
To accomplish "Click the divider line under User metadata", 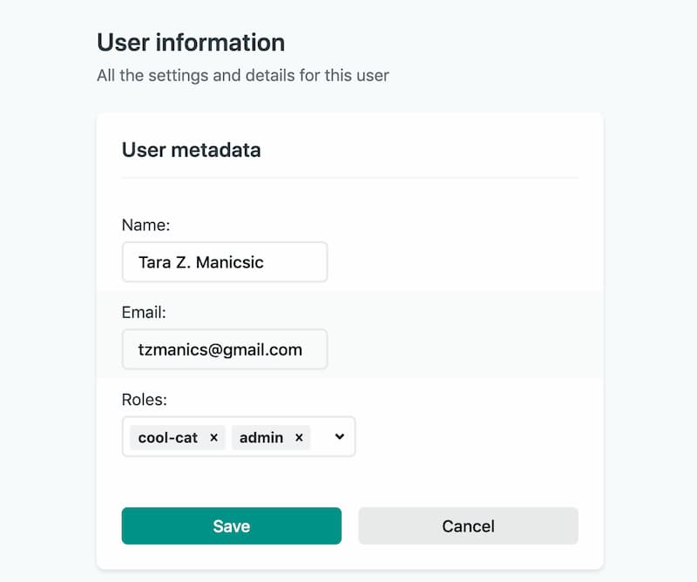I will point(349,178).
